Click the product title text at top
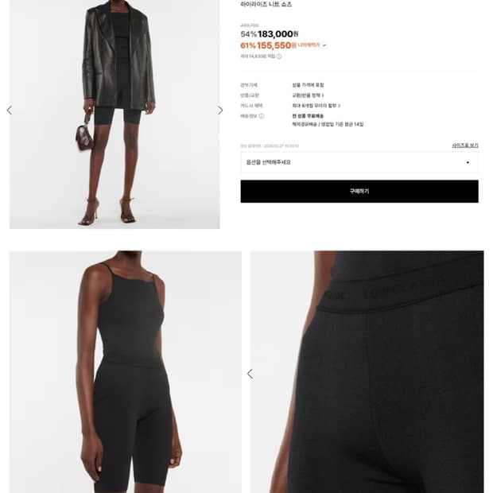Viewport: 493px width, 493px height. tap(266, 4)
